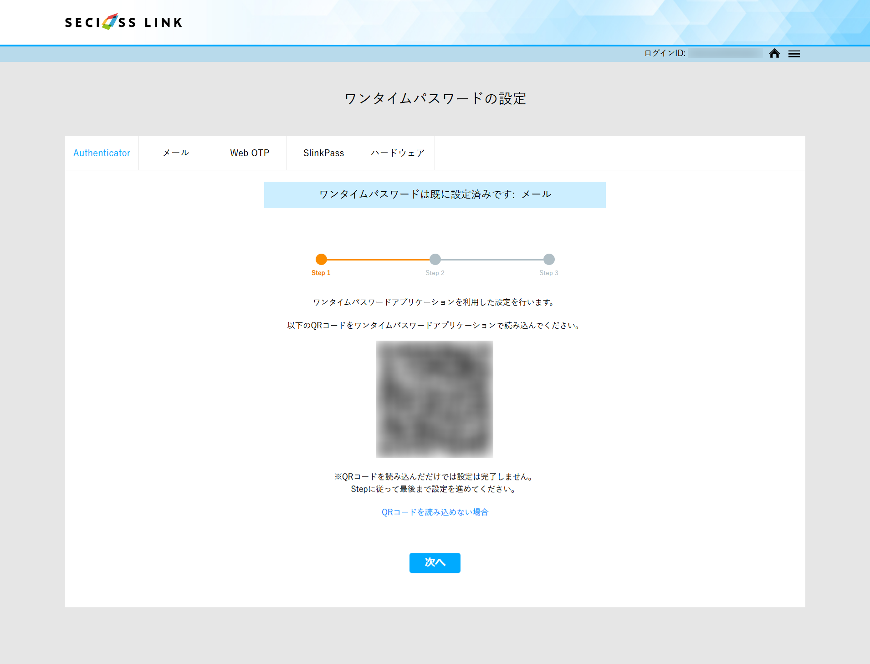Open the ハードウェア tab
The image size is (870, 664).
(398, 153)
